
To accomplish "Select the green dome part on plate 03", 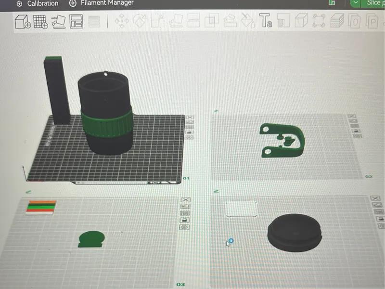I will click(x=91, y=239).
